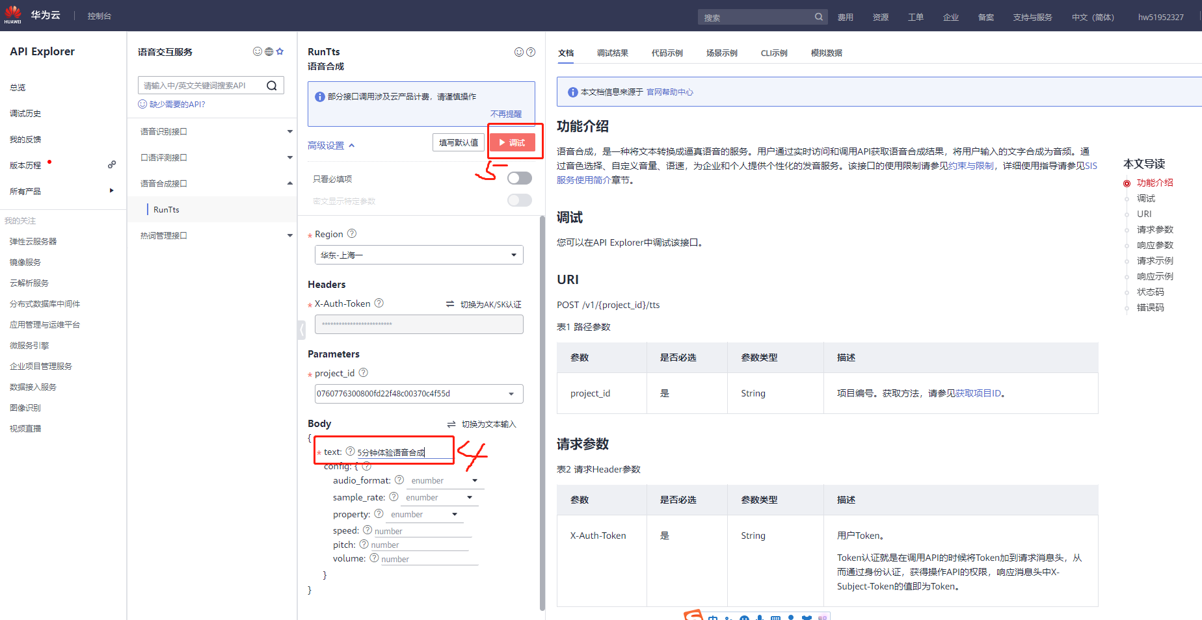Open help tooltip for volume

(x=374, y=558)
